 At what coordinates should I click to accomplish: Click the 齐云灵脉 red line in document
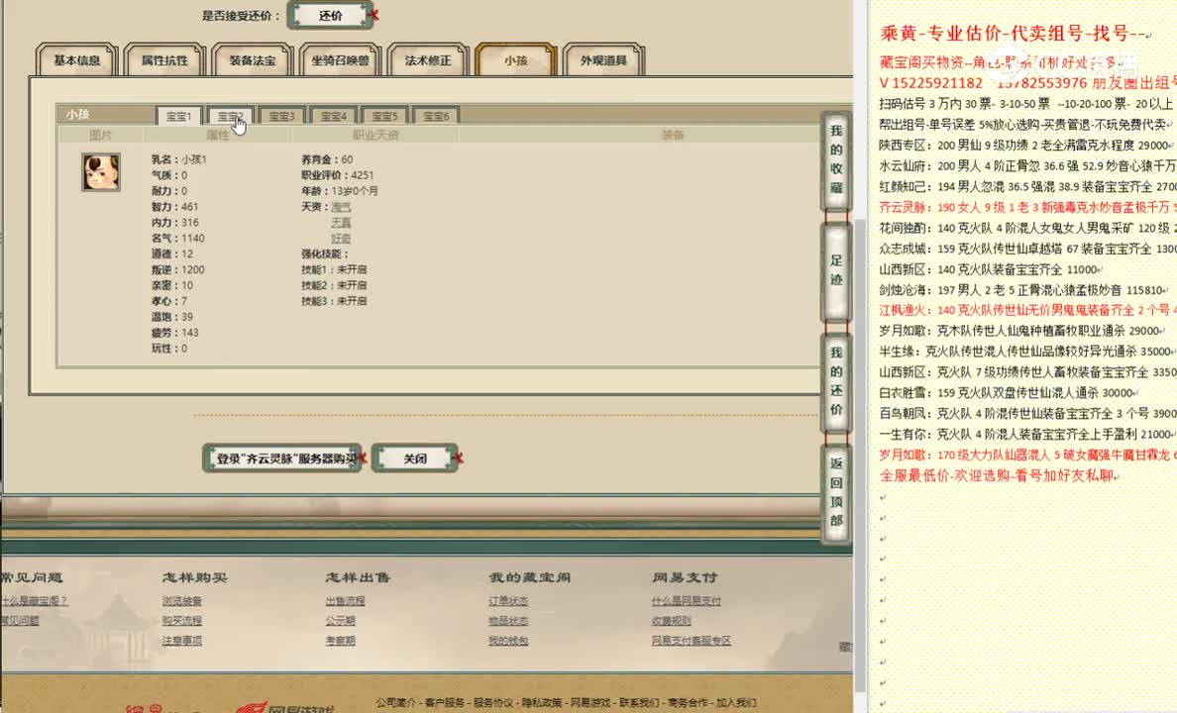point(1027,207)
